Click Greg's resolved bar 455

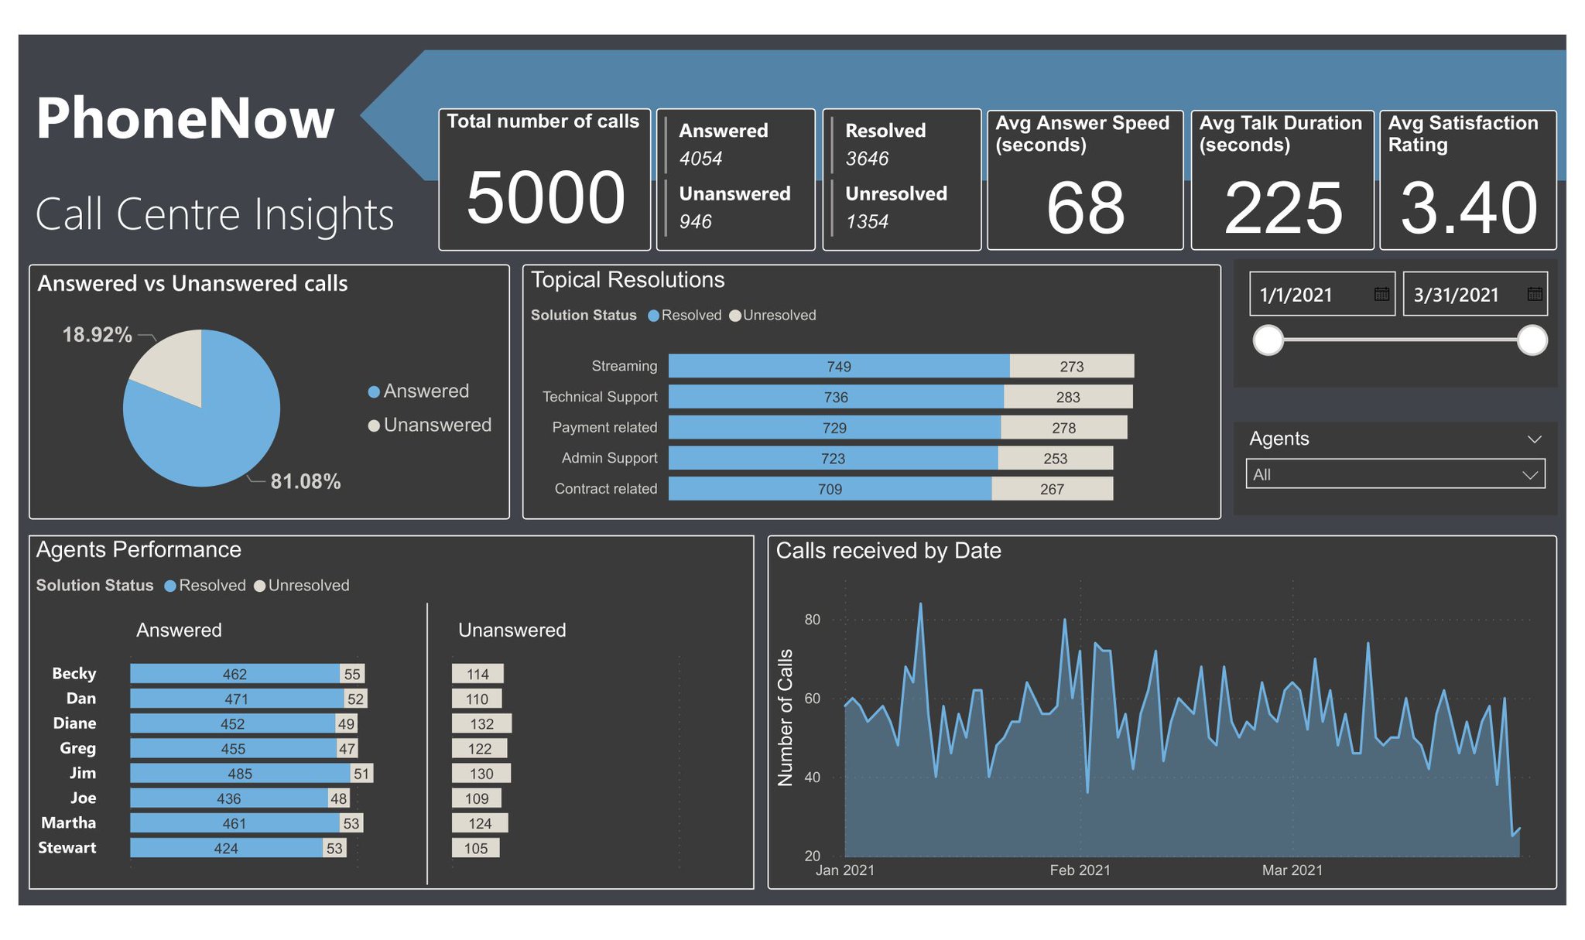[x=233, y=748]
